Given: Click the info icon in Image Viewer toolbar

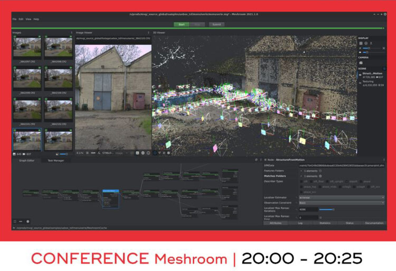Looking at the screenshot, I should (148, 153).
